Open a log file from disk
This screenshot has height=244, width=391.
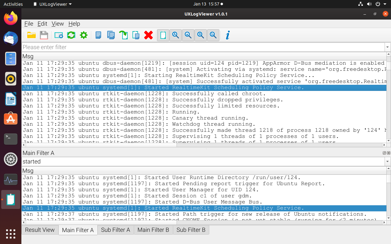click(x=31, y=35)
